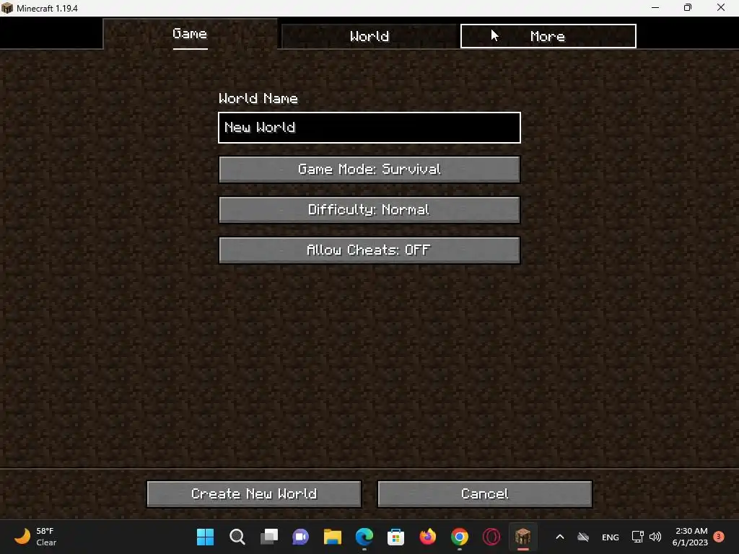Open network settings tray icon
The image size is (739, 554).
(x=638, y=537)
